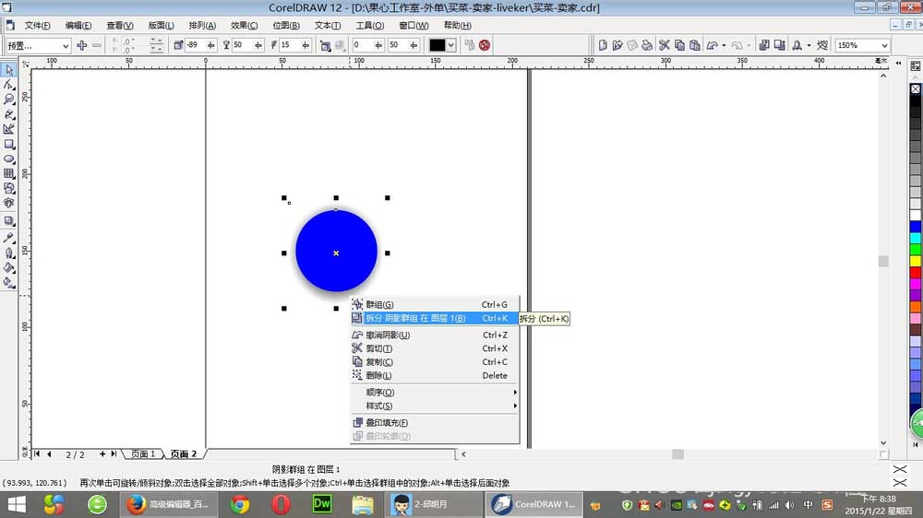Click the Add Preset plus icon

82,45
